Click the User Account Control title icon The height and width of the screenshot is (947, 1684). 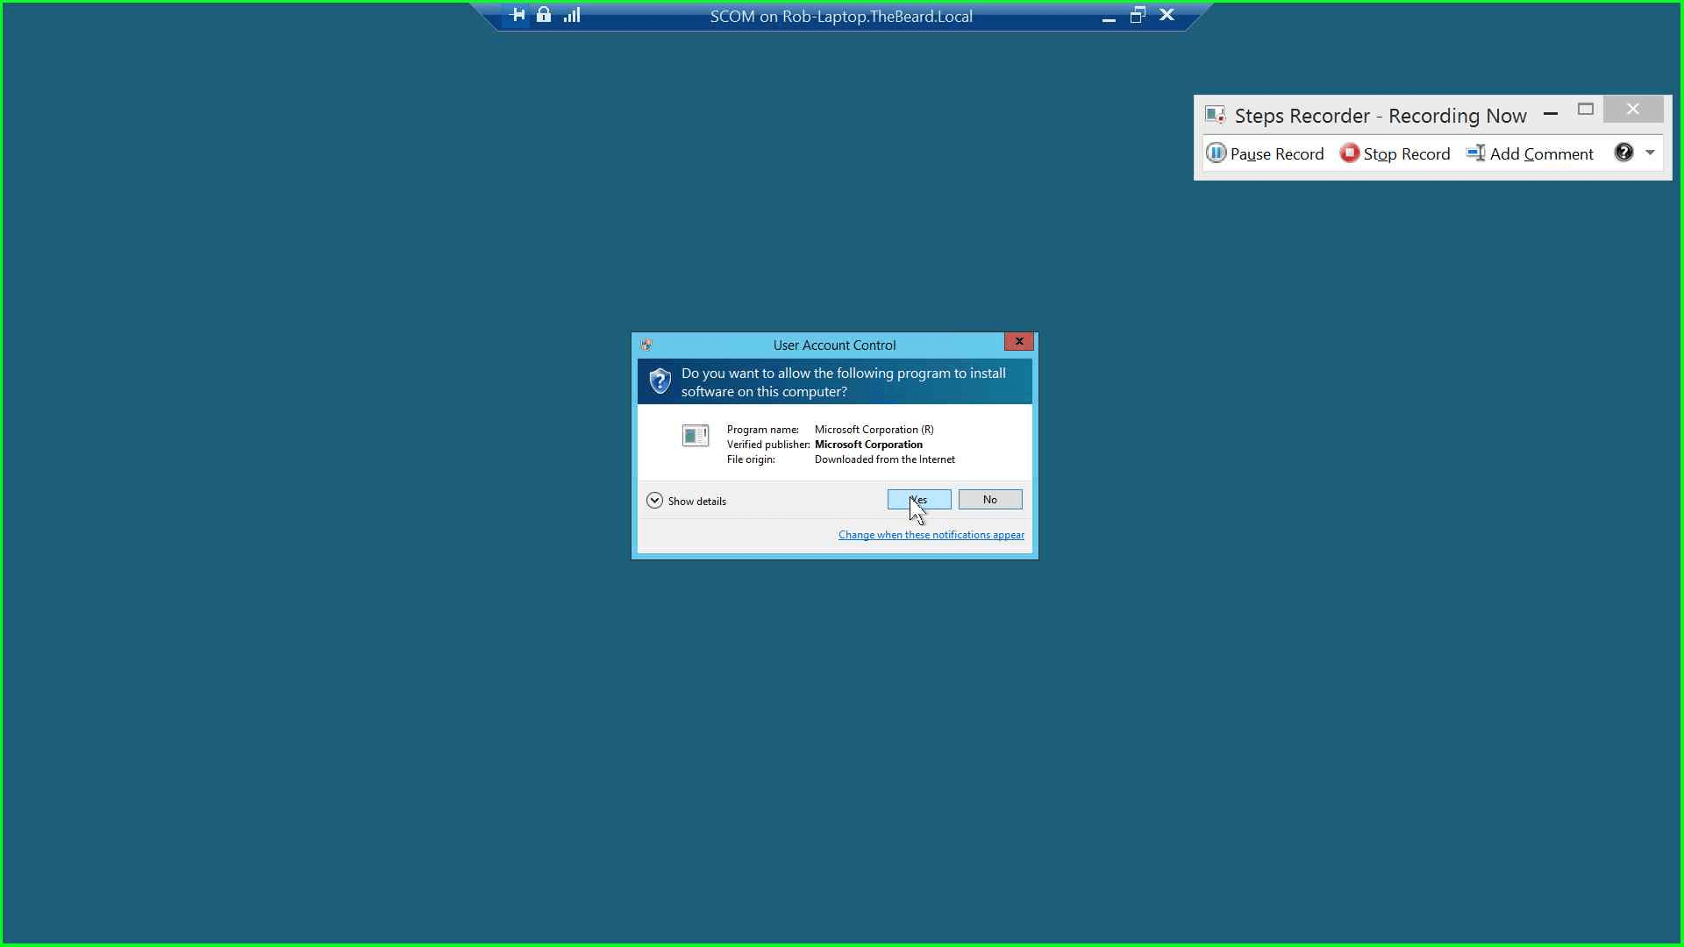(646, 345)
